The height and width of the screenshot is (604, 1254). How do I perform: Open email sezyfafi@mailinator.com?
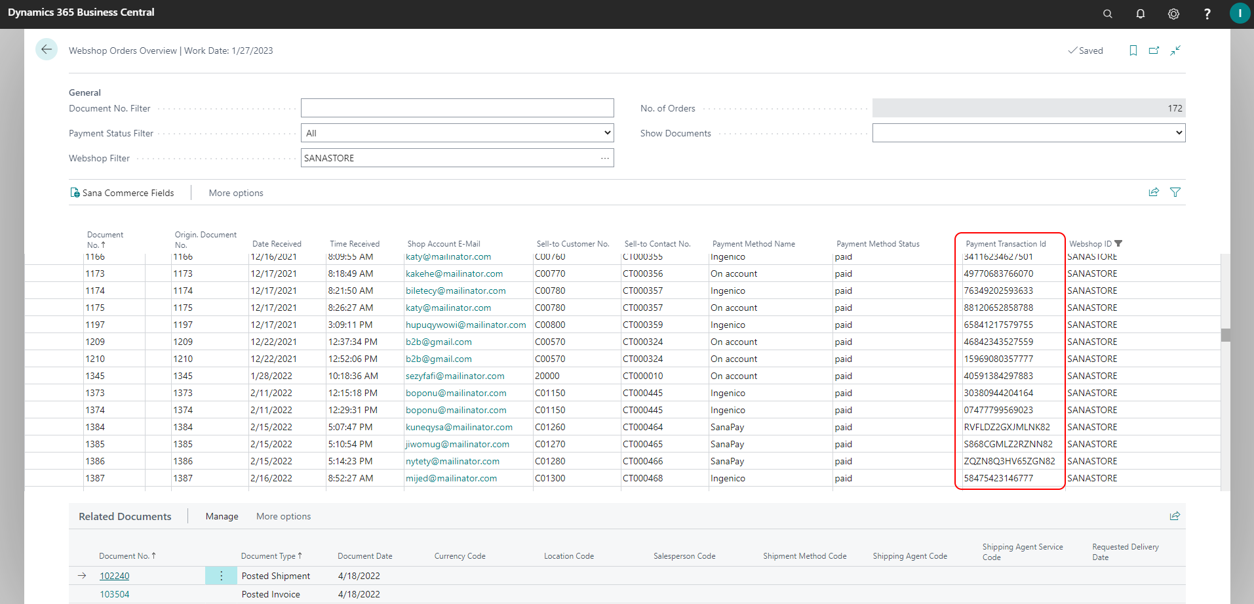[455, 376]
